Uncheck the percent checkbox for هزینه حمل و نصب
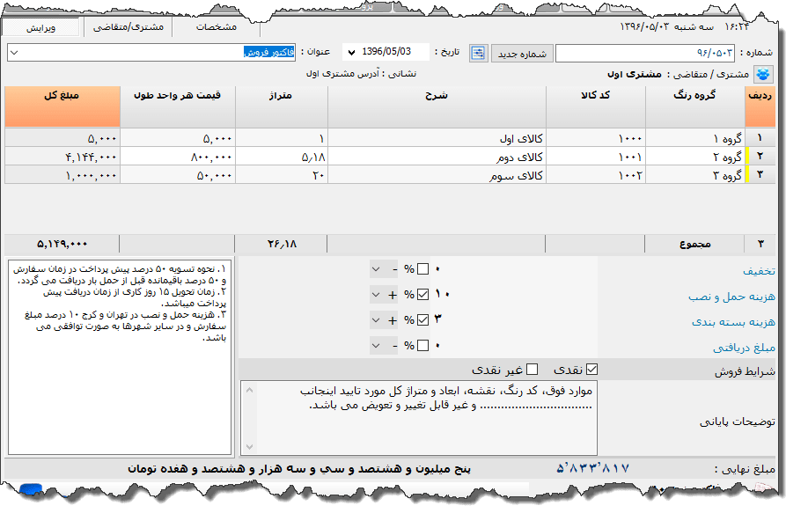Screen dimensions: 786x506 click(x=423, y=295)
